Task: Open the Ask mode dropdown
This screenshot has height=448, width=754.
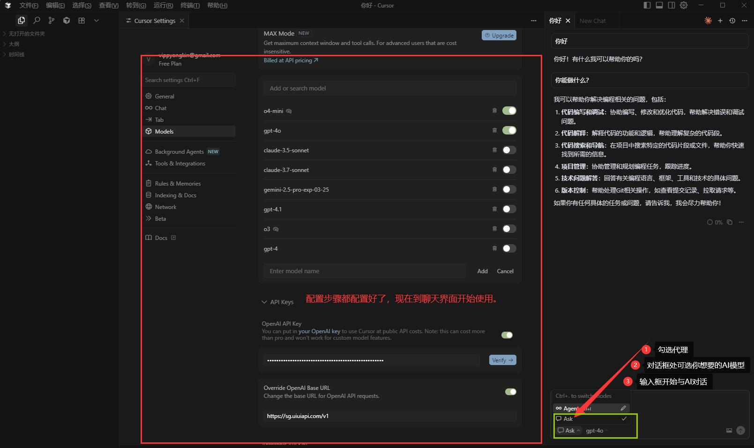Action: 569,430
